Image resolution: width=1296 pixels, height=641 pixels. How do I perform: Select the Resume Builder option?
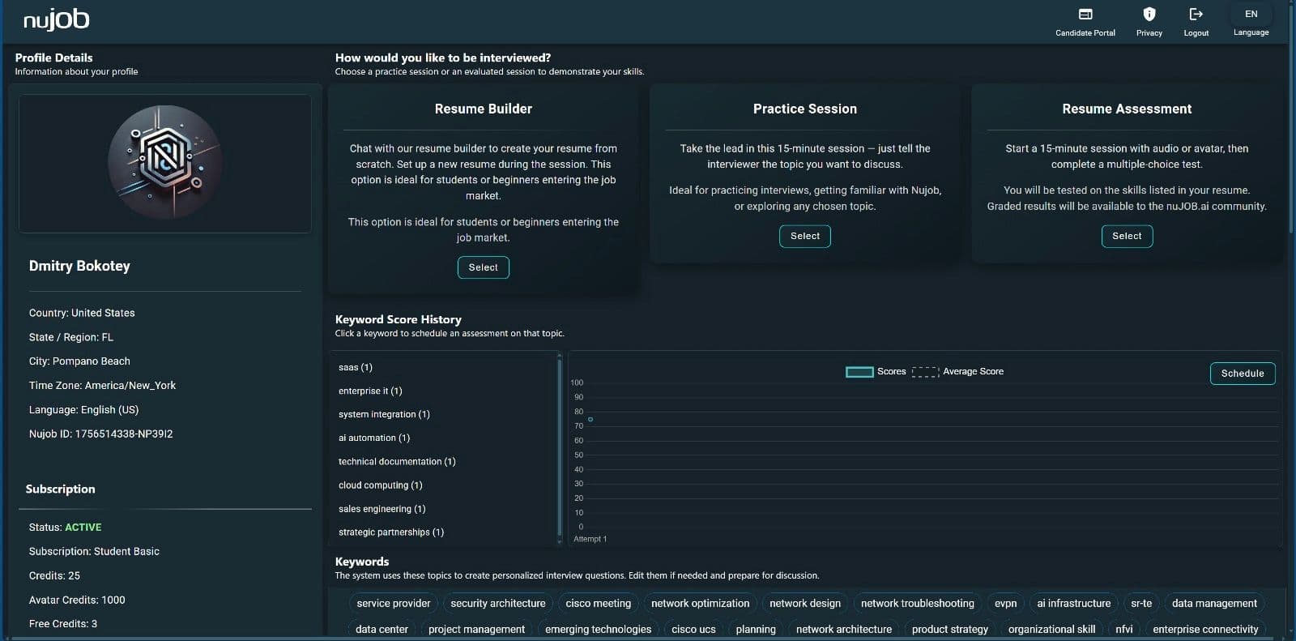pos(483,267)
